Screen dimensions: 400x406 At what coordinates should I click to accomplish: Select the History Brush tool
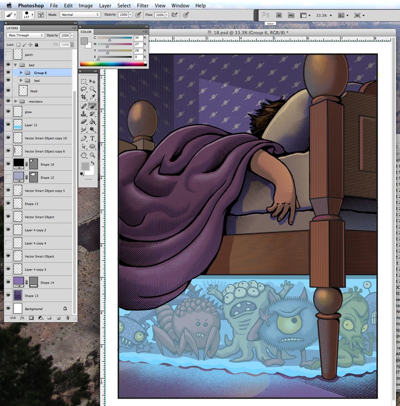tap(92, 114)
